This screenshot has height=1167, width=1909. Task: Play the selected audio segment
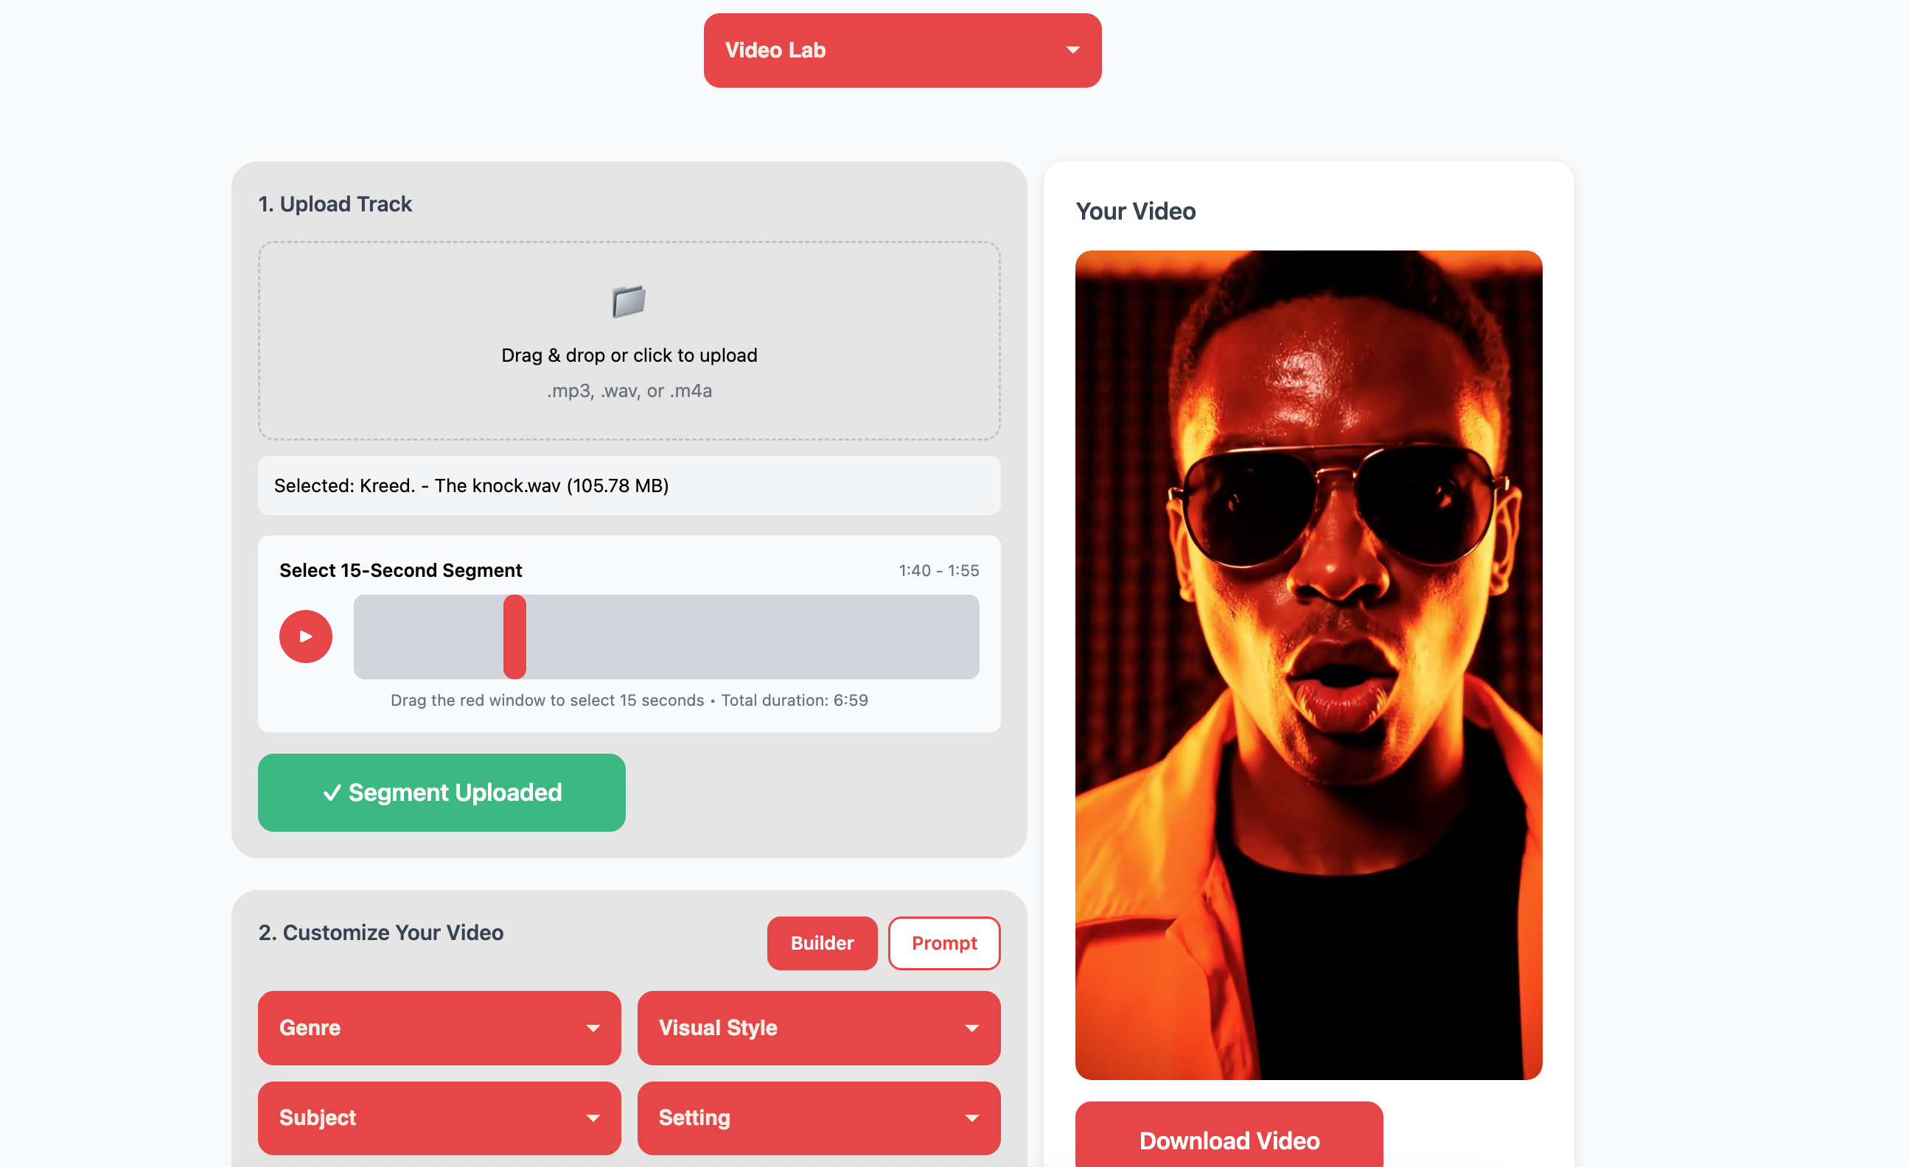(305, 637)
